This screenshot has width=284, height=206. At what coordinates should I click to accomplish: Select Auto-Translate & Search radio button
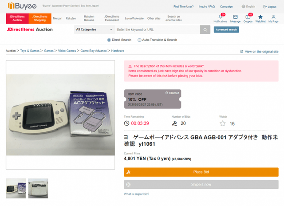coord(139,40)
